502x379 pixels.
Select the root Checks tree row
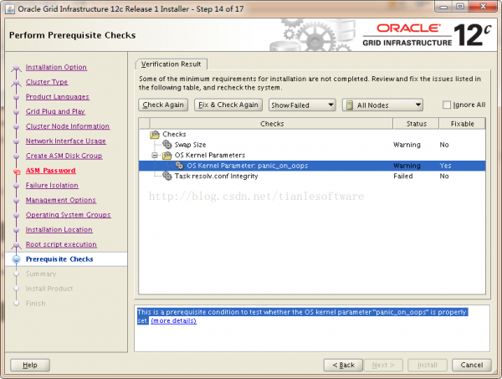[x=312, y=134]
